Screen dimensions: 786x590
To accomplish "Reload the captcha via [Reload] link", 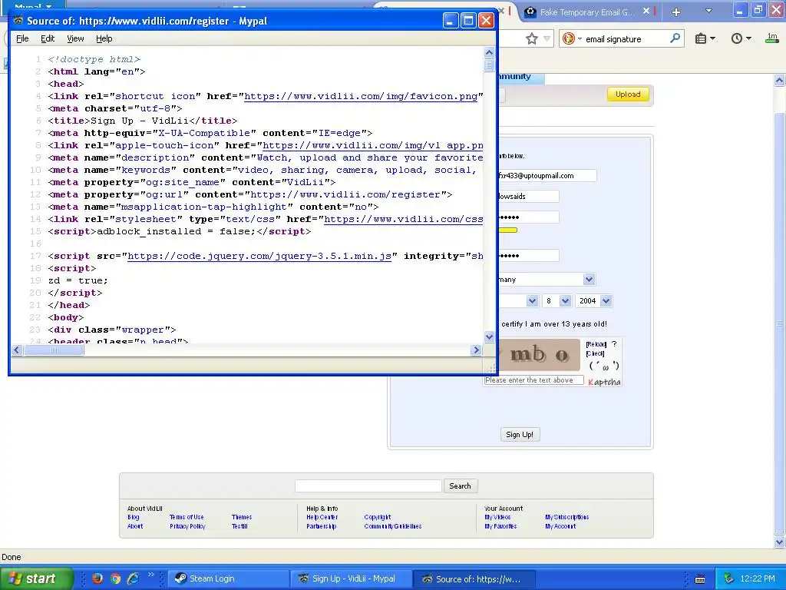I will click(596, 344).
